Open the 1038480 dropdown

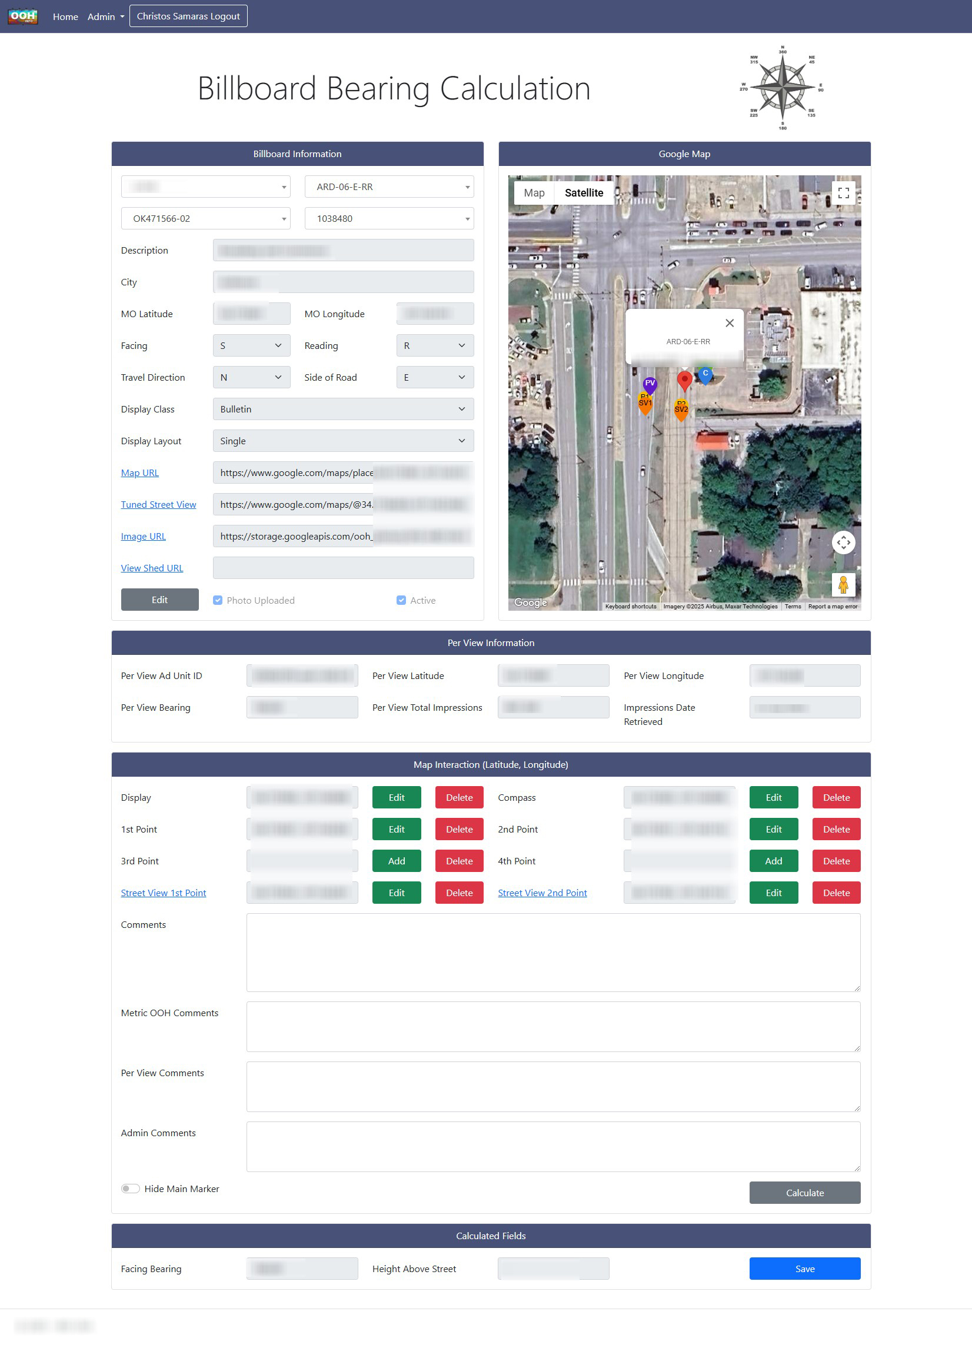coord(389,218)
